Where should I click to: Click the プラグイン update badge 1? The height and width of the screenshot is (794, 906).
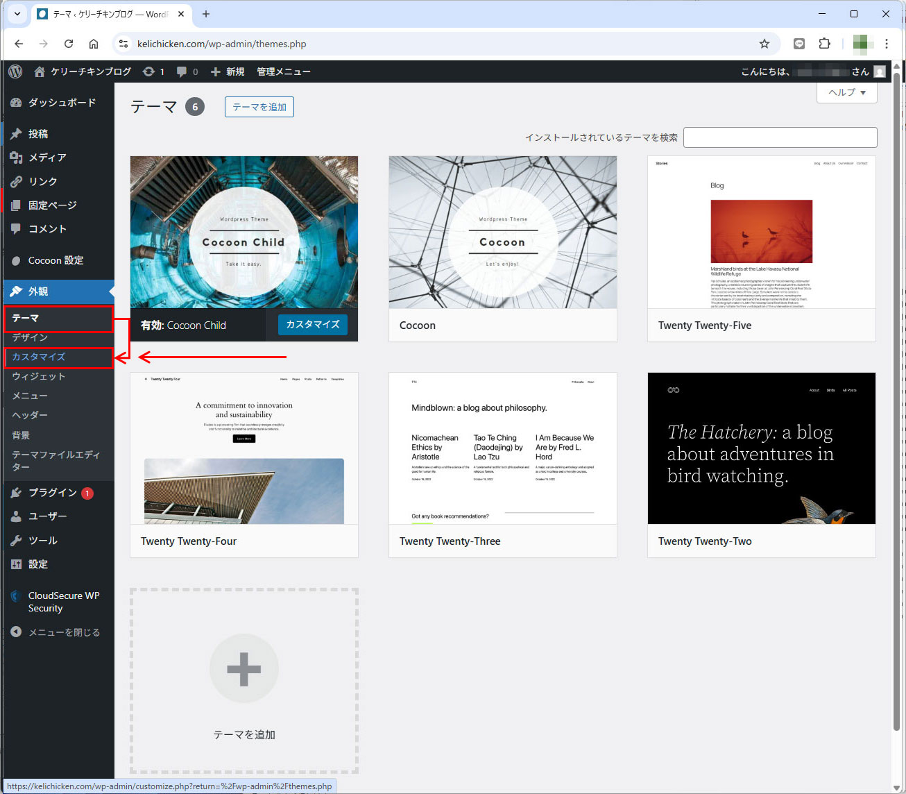(87, 493)
